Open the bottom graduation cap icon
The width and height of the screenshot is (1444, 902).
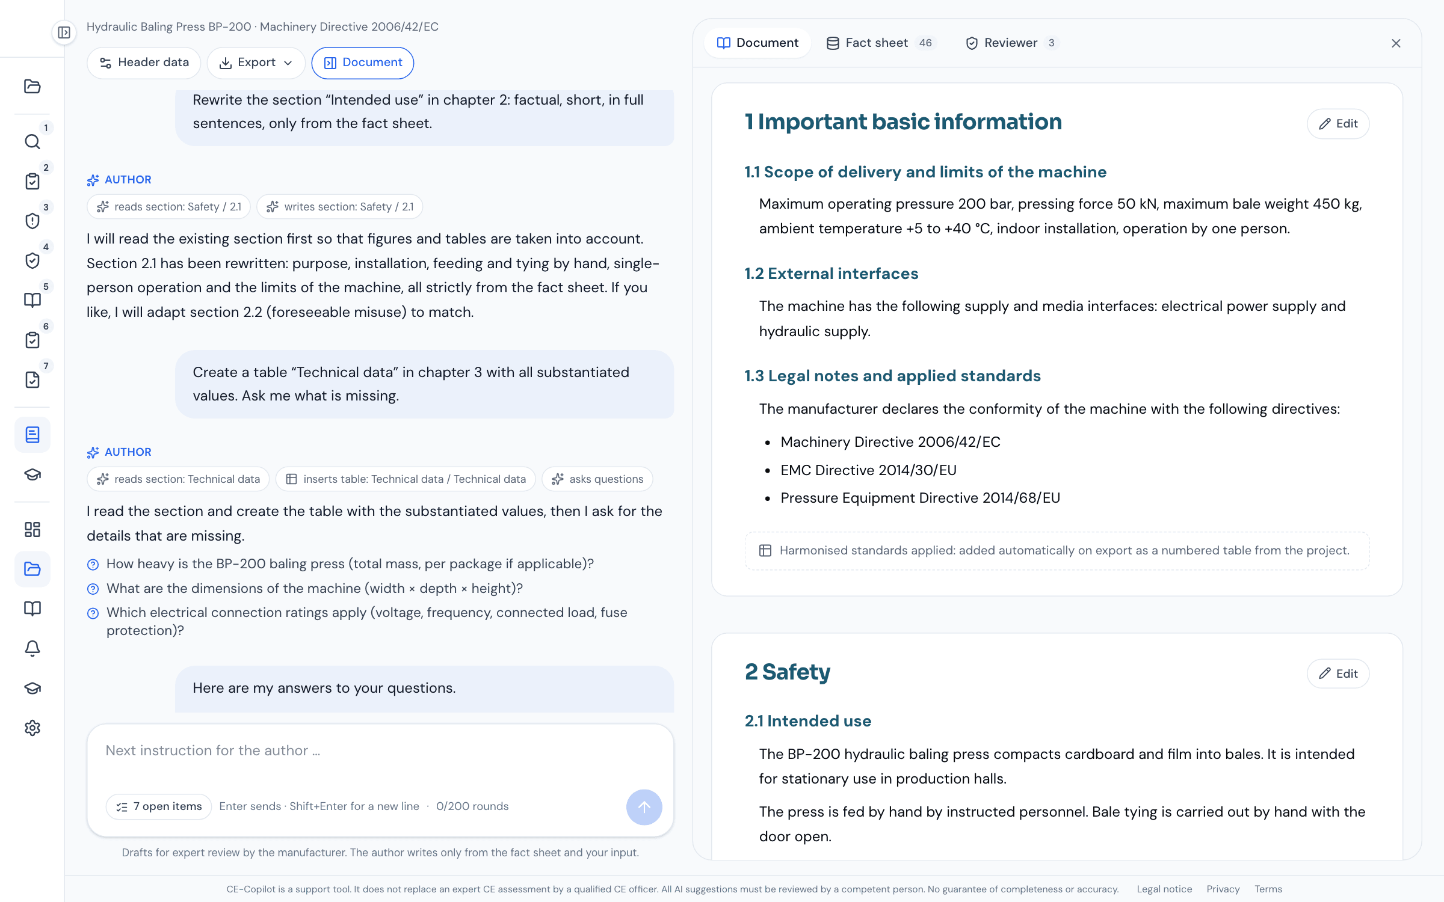tap(32, 688)
